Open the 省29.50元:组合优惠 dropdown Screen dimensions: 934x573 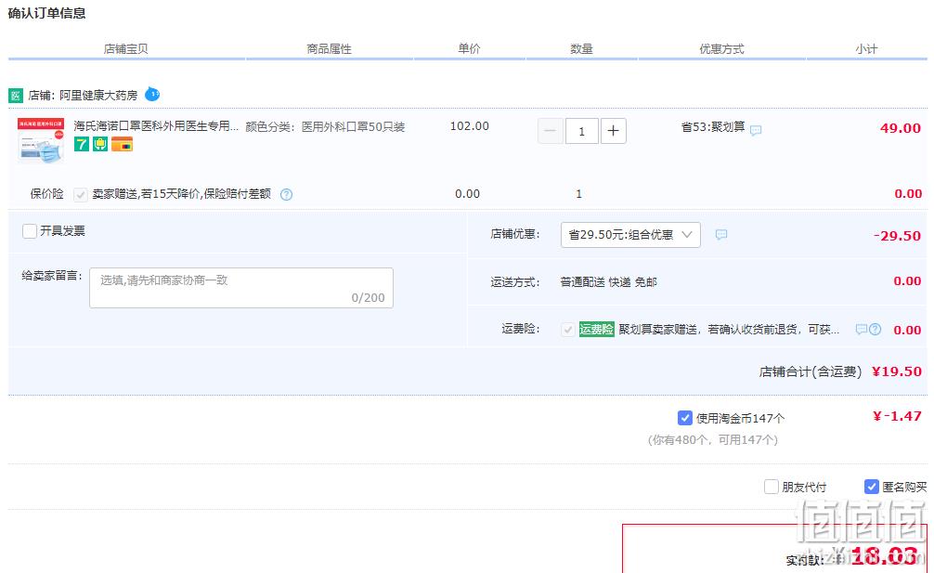[630, 235]
